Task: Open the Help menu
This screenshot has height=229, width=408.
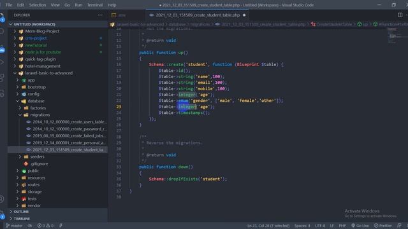Action: click(x=112, y=5)
